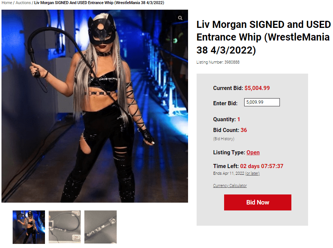The image size is (333, 248).
Task: Open the Currency Calculator link
Action: 230,186
